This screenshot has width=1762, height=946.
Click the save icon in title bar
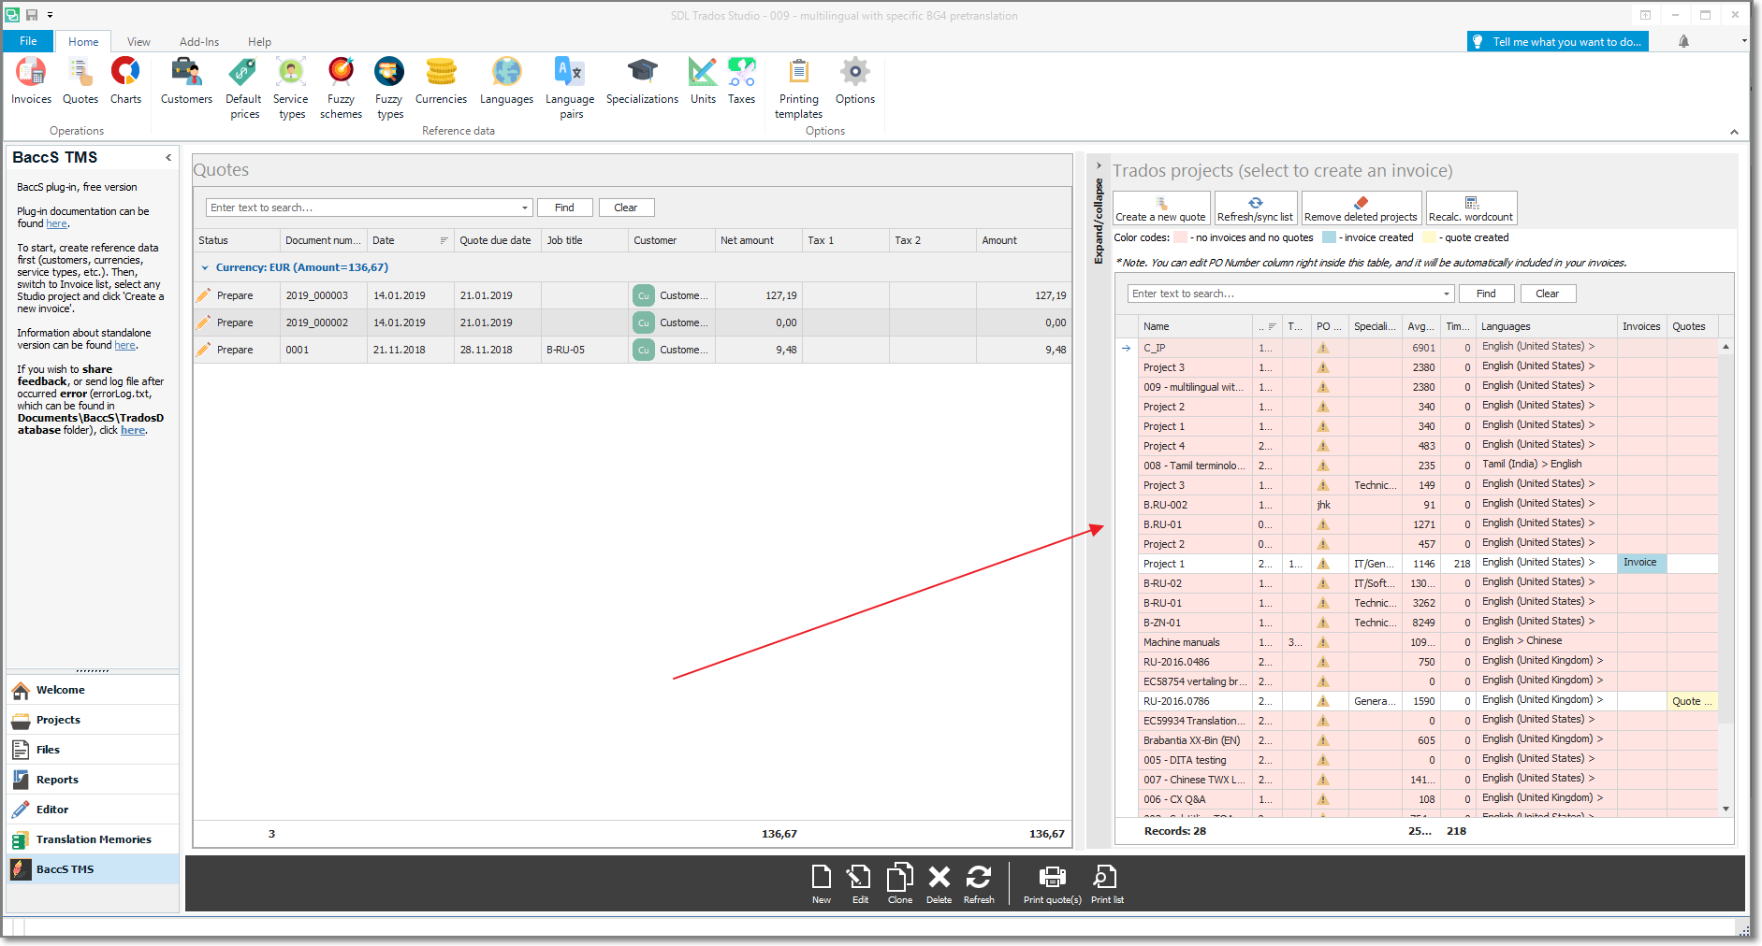point(32,15)
